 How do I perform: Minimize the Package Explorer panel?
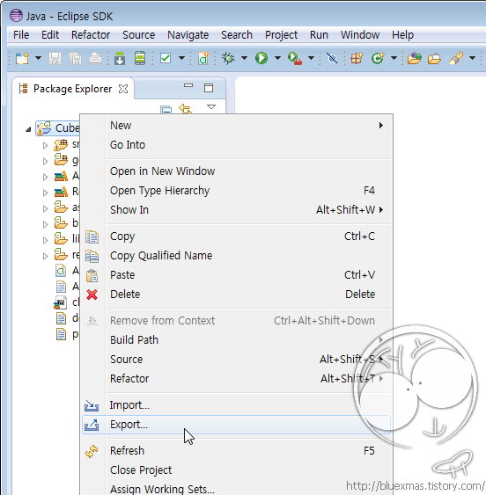pyautogui.click(x=188, y=85)
